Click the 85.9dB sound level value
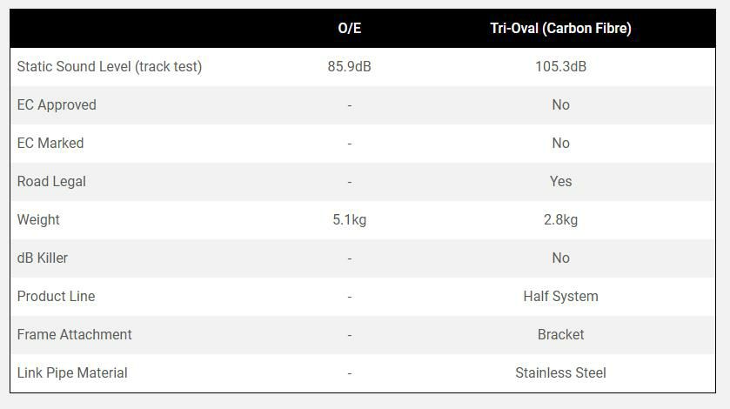Viewport: 730px width, 409px height. [349, 66]
